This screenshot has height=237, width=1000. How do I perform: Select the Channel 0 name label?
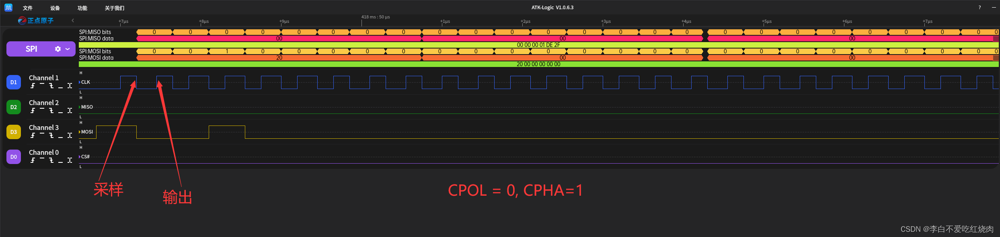point(44,152)
